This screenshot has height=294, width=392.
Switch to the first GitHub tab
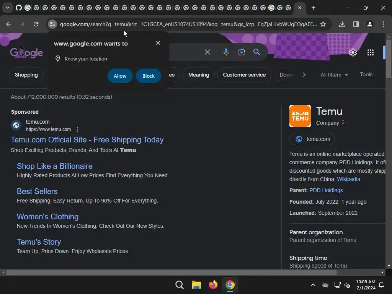point(19,8)
